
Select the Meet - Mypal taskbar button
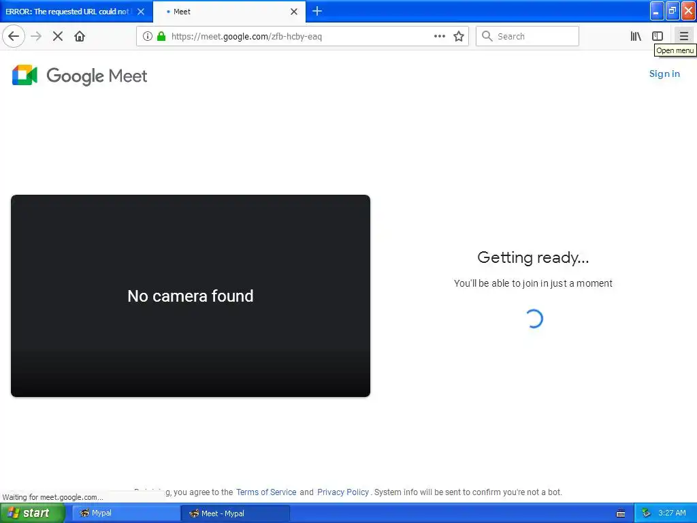coord(236,513)
